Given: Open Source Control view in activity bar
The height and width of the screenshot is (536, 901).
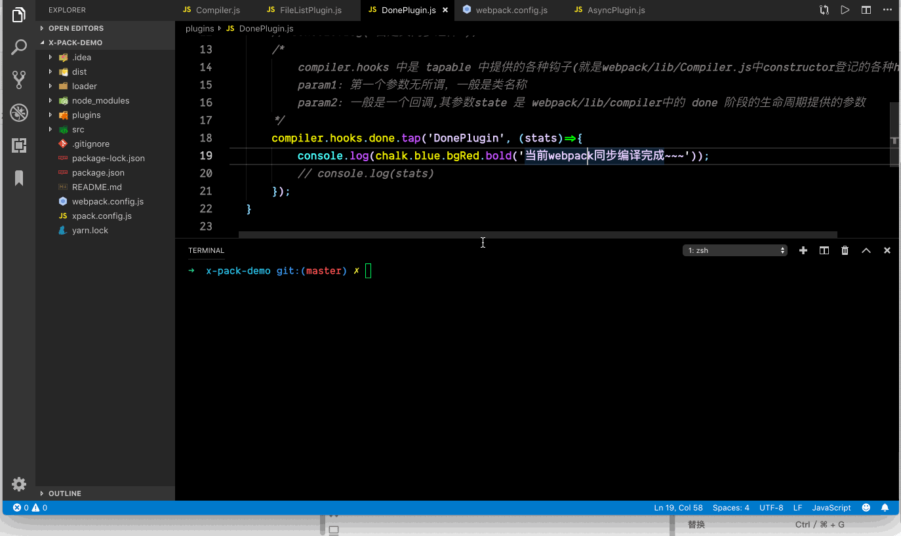Looking at the screenshot, I should point(19,80).
